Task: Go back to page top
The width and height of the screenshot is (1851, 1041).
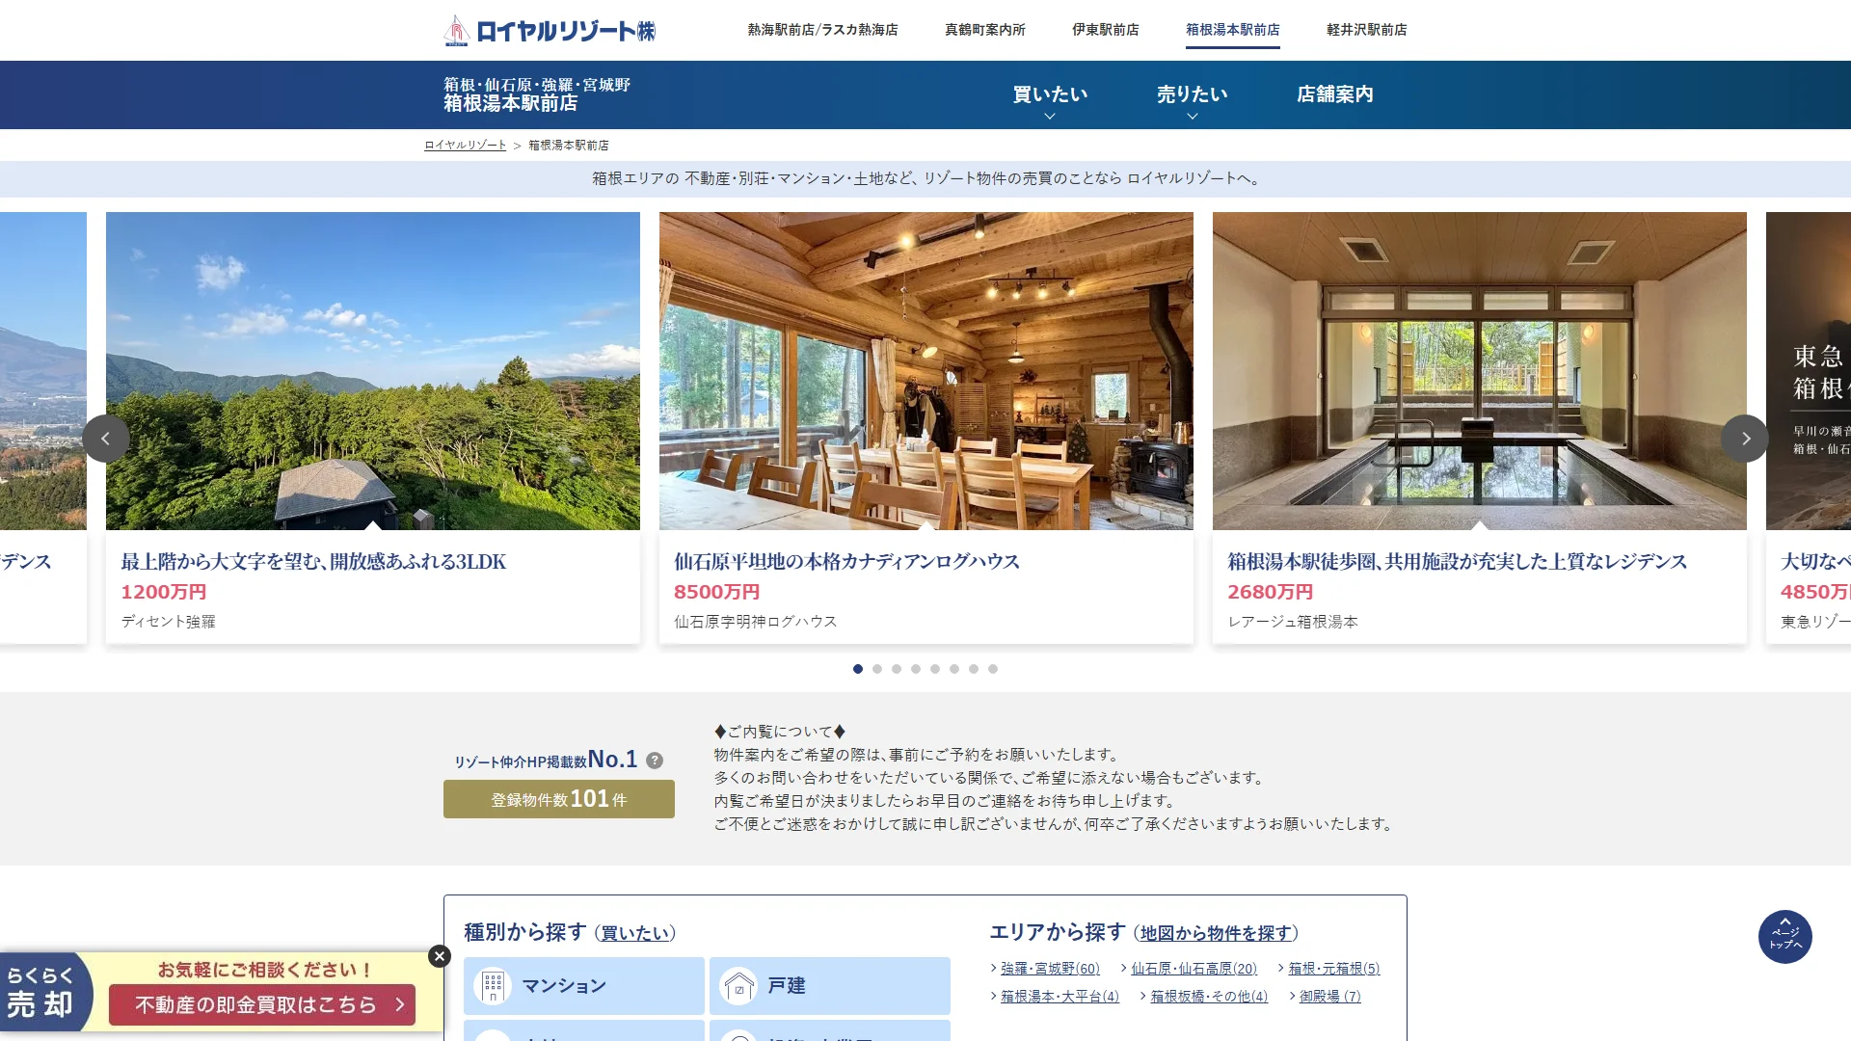Action: (1785, 937)
